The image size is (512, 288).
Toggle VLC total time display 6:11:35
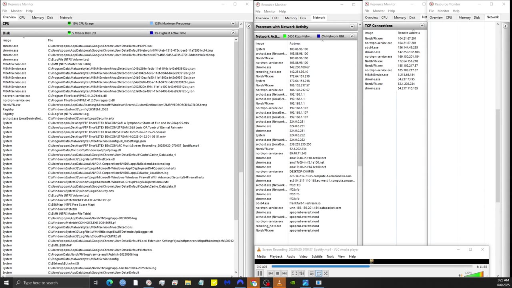[482, 266]
